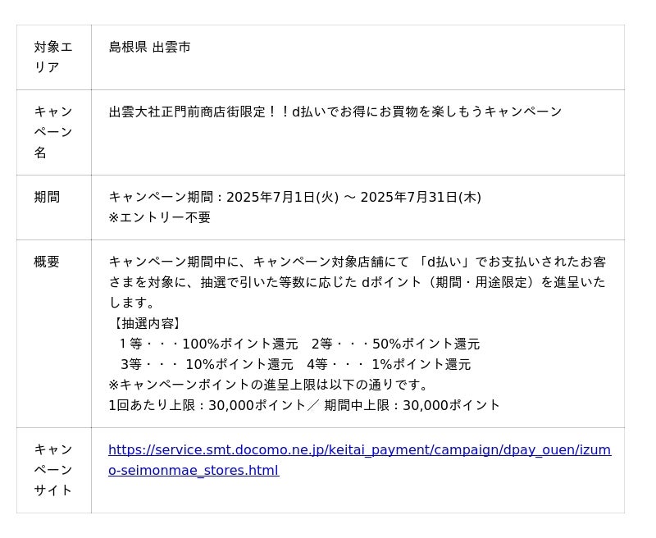The height and width of the screenshot is (538, 656).
Task: Click the 概要 row label
Action: coord(47,262)
